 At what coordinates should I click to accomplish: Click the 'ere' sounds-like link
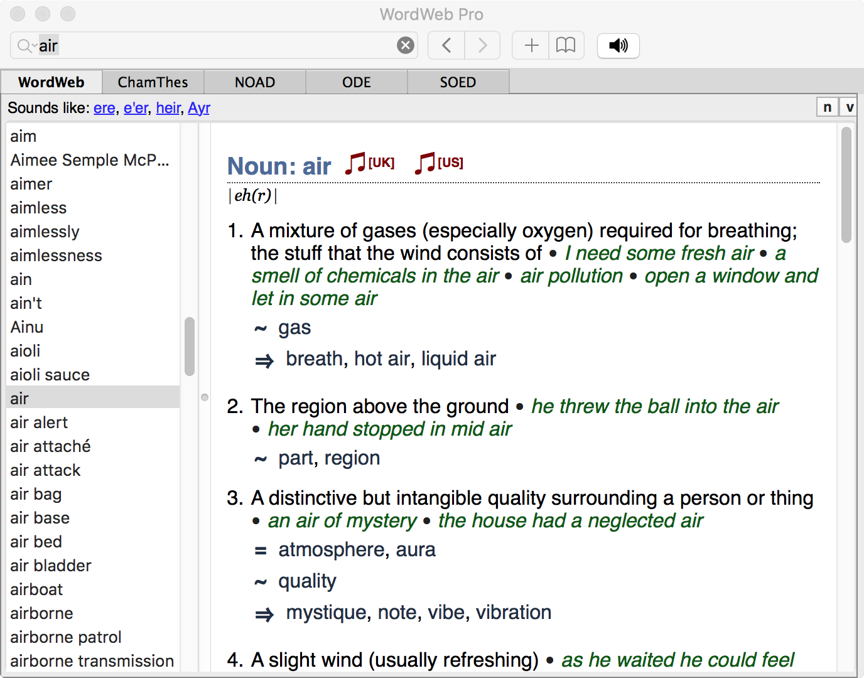[104, 108]
